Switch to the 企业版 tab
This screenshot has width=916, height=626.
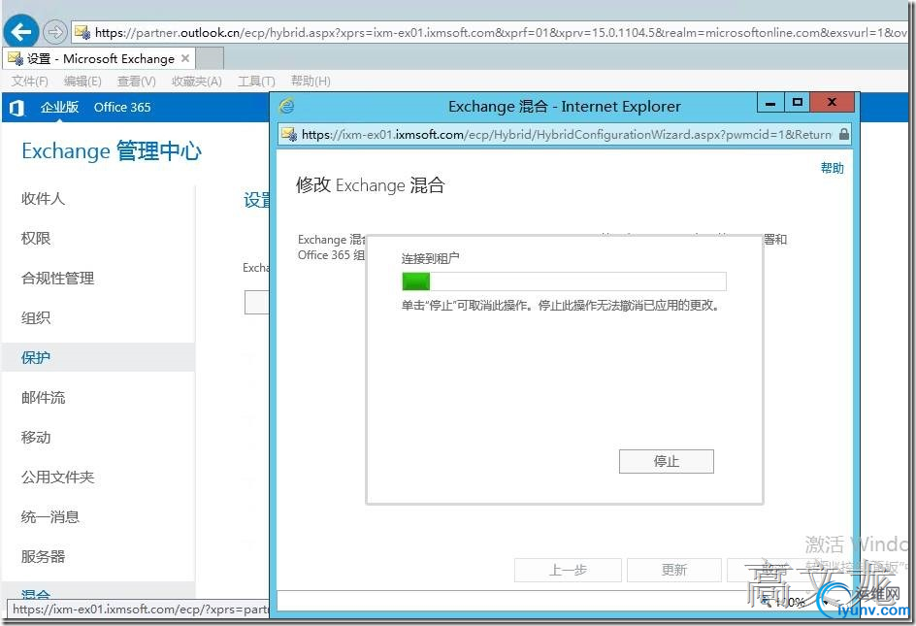point(59,107)
